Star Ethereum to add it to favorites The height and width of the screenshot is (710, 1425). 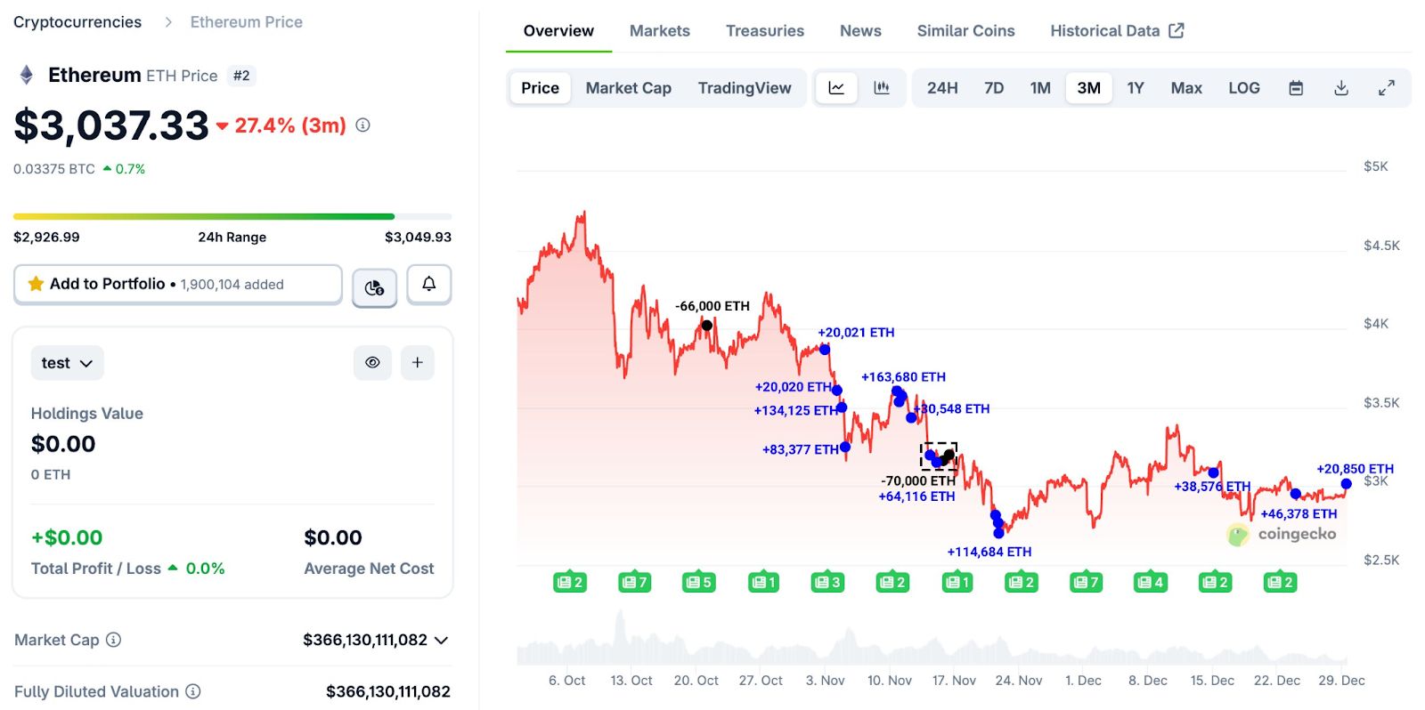(x=36, y=283)
